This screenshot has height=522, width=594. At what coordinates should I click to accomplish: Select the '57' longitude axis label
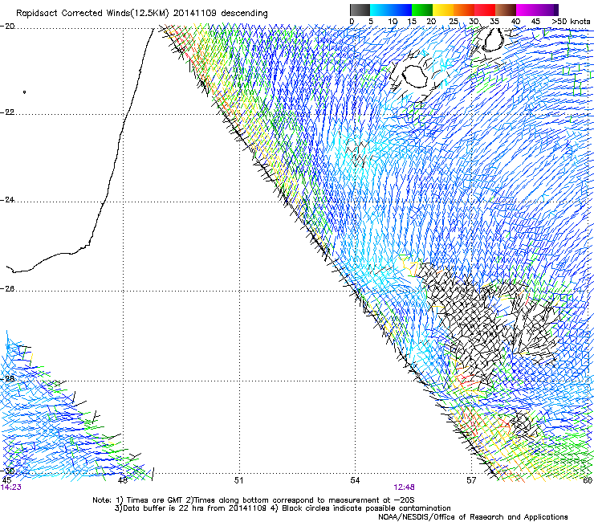tap(471, 480)
